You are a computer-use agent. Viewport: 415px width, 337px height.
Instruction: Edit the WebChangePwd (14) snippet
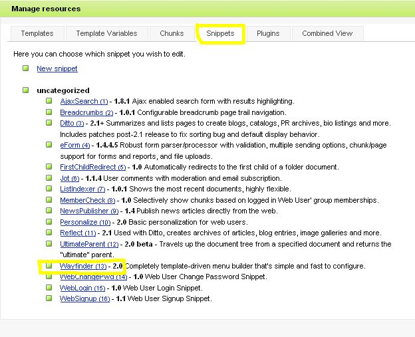[93, 277]
